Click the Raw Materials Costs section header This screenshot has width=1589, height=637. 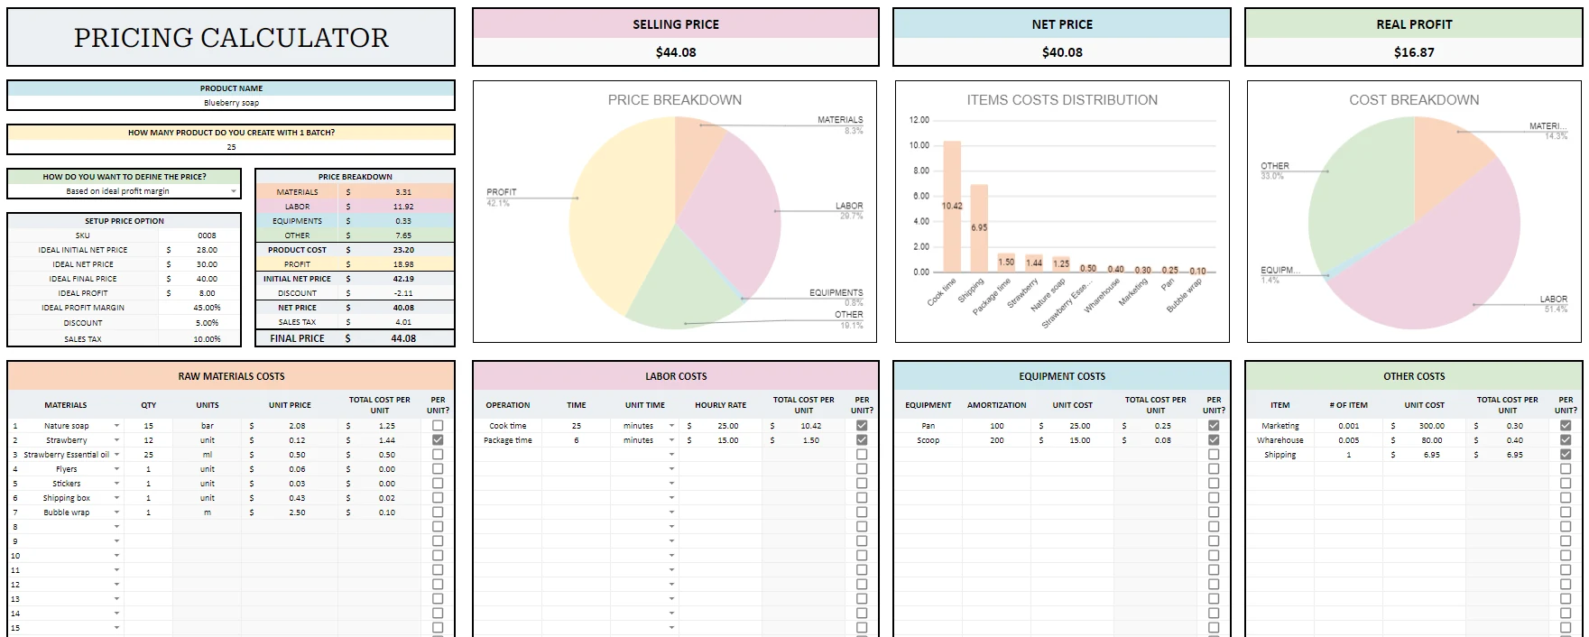[x=231, y=376]
